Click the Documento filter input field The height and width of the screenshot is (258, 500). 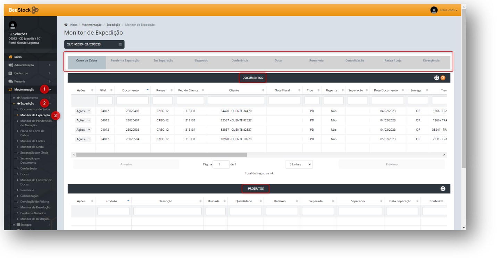coord(132,101)
